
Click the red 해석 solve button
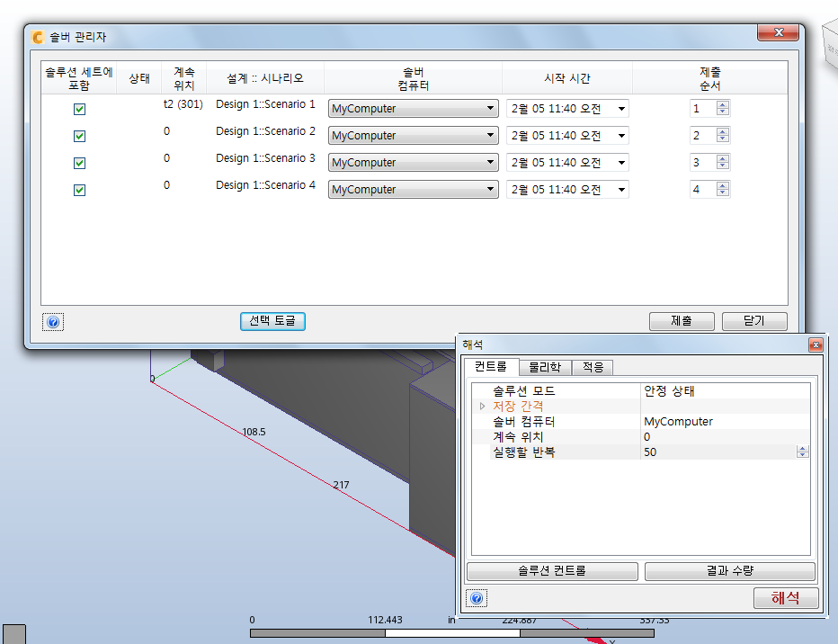point(786,597)
